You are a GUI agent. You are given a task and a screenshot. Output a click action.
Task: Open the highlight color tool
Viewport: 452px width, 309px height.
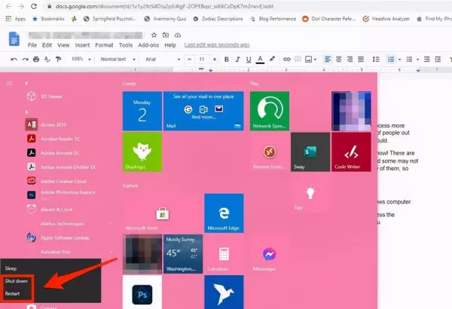[272, 59]
